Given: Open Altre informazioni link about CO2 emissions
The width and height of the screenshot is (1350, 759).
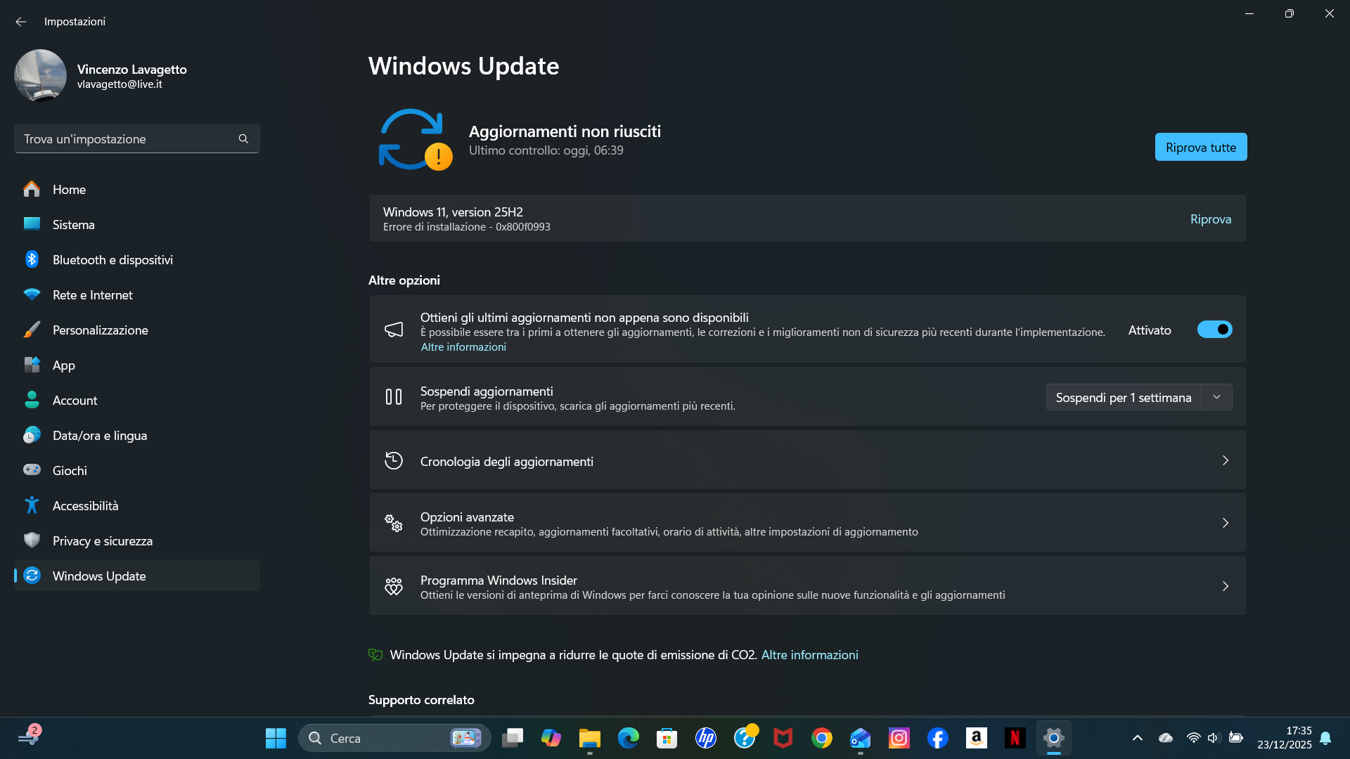Looking at the screenshot, I should coord(809,654).
